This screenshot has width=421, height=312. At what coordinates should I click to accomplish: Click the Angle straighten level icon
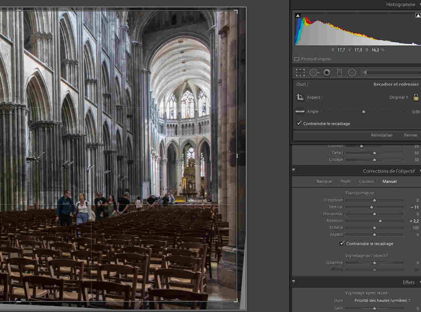pyautogui.click(x=300, y=111)
